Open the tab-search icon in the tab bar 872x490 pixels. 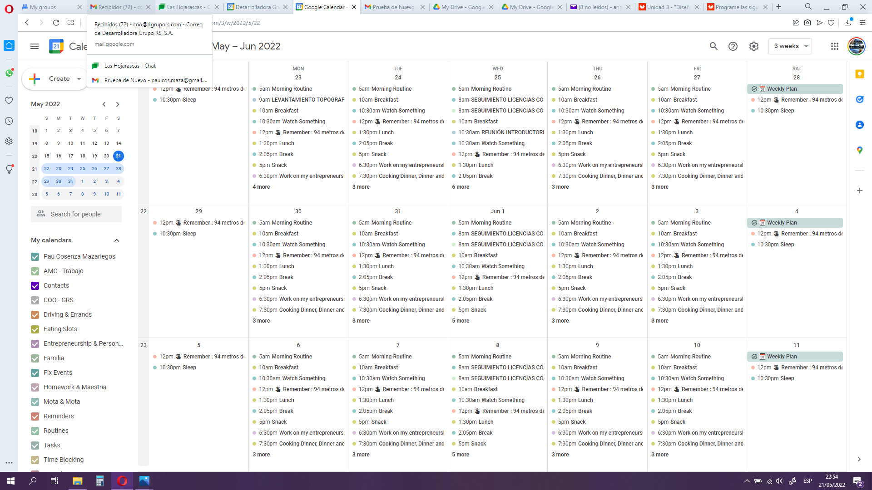808,7
